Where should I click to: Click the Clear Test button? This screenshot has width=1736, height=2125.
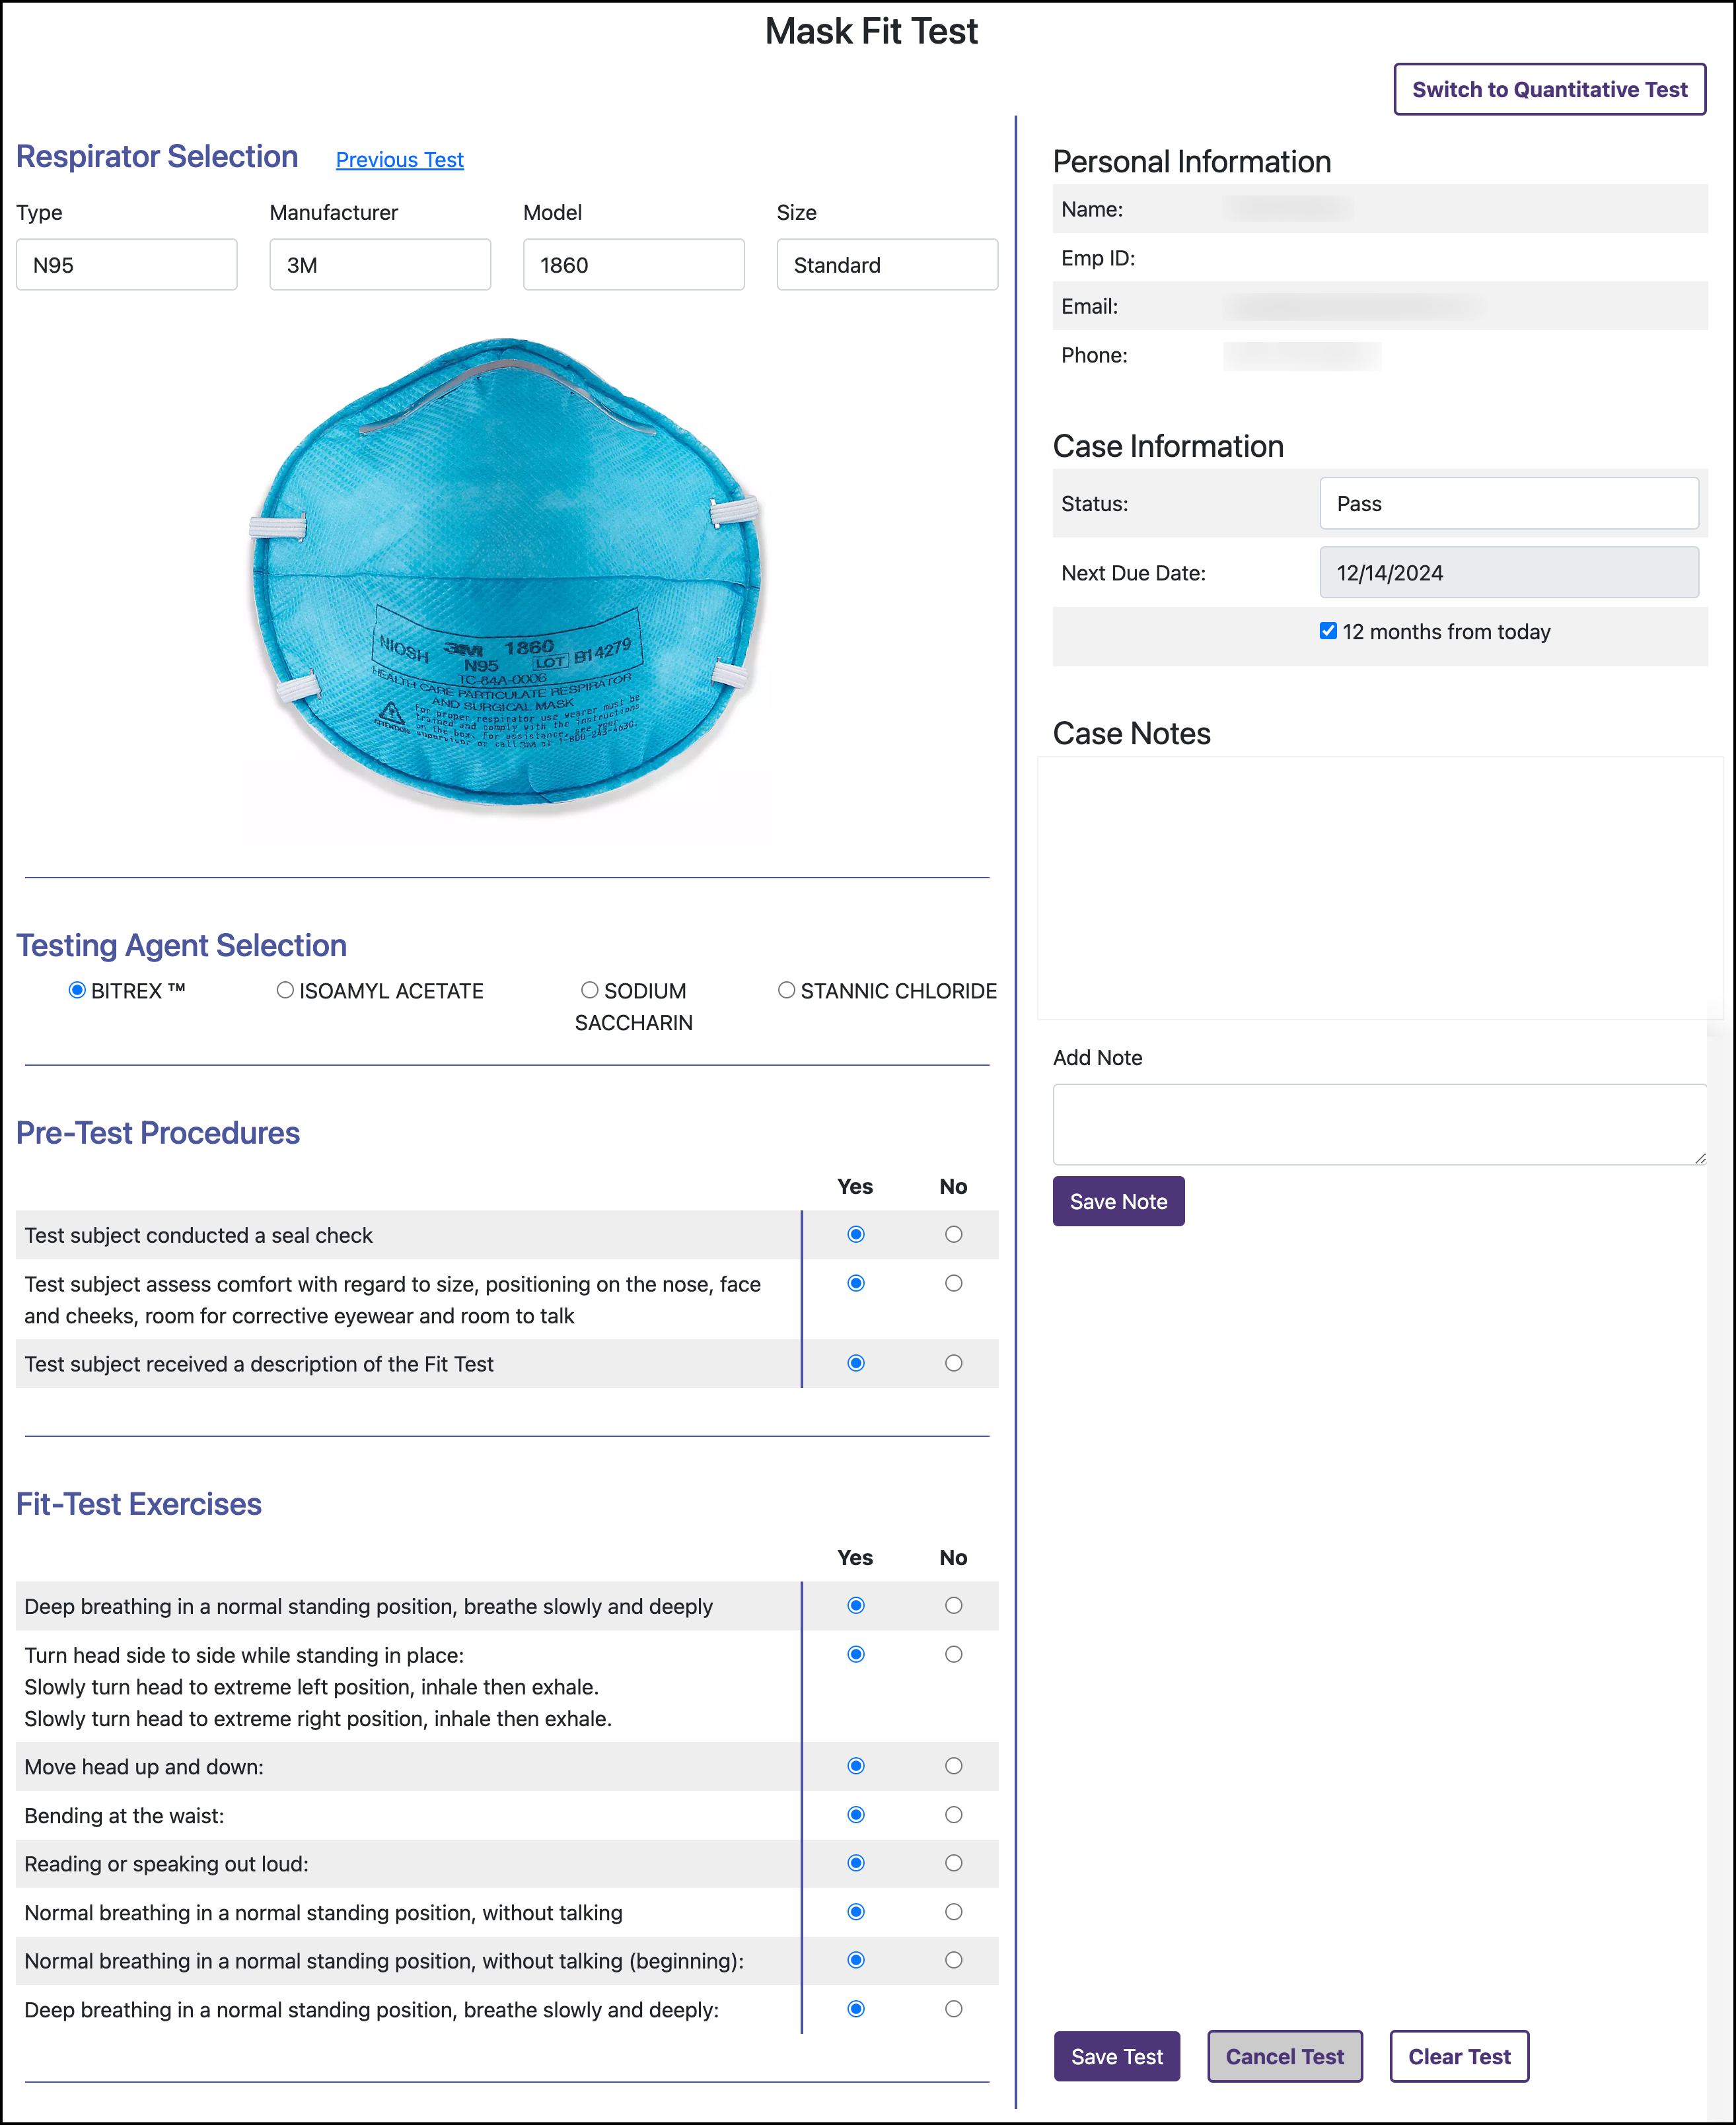pyautogui.click(x=1460, y=2056)
